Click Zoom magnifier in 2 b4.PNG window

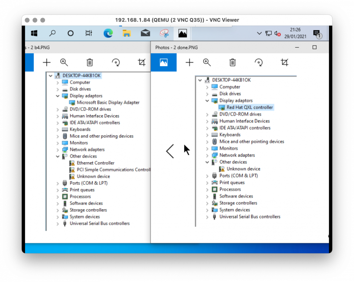point(64,63)
